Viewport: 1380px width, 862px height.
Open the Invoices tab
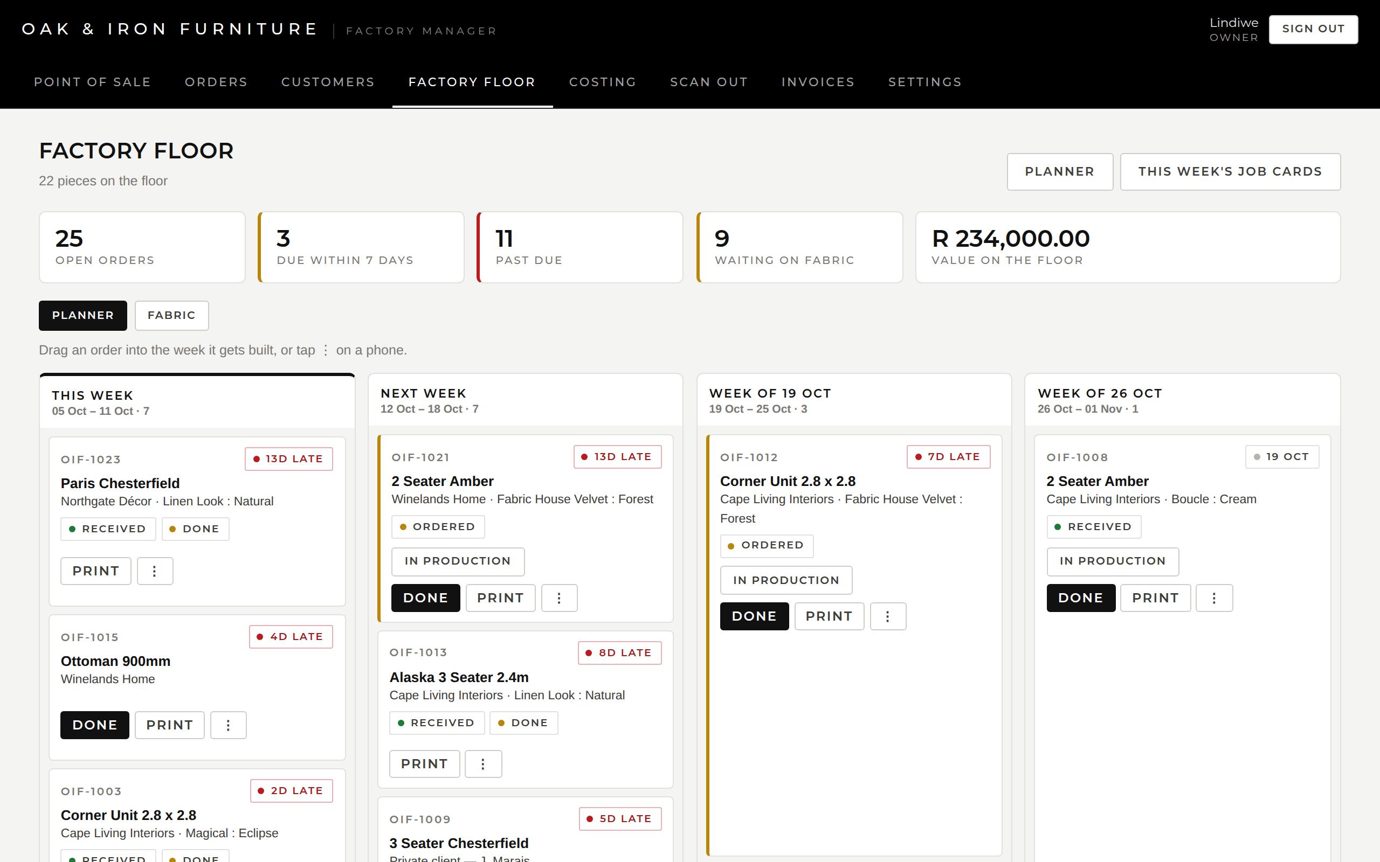click(818, 82)
